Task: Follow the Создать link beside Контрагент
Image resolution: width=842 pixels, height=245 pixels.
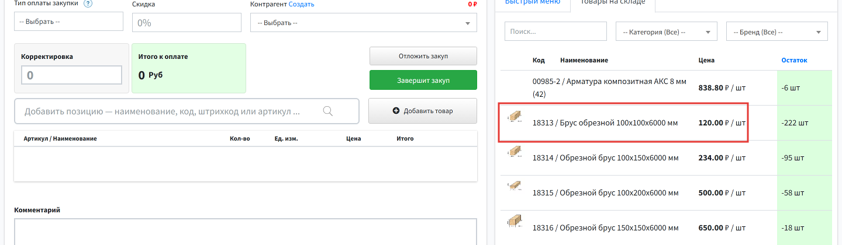Action: click(x=302, y=4)
